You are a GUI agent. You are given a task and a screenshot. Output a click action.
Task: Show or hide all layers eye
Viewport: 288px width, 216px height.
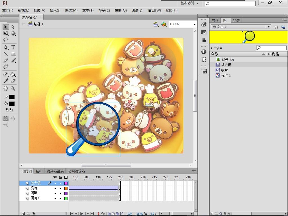coord(55,177)
